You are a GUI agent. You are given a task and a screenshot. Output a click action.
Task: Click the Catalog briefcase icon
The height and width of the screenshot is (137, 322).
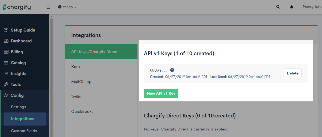coord(6,63)
